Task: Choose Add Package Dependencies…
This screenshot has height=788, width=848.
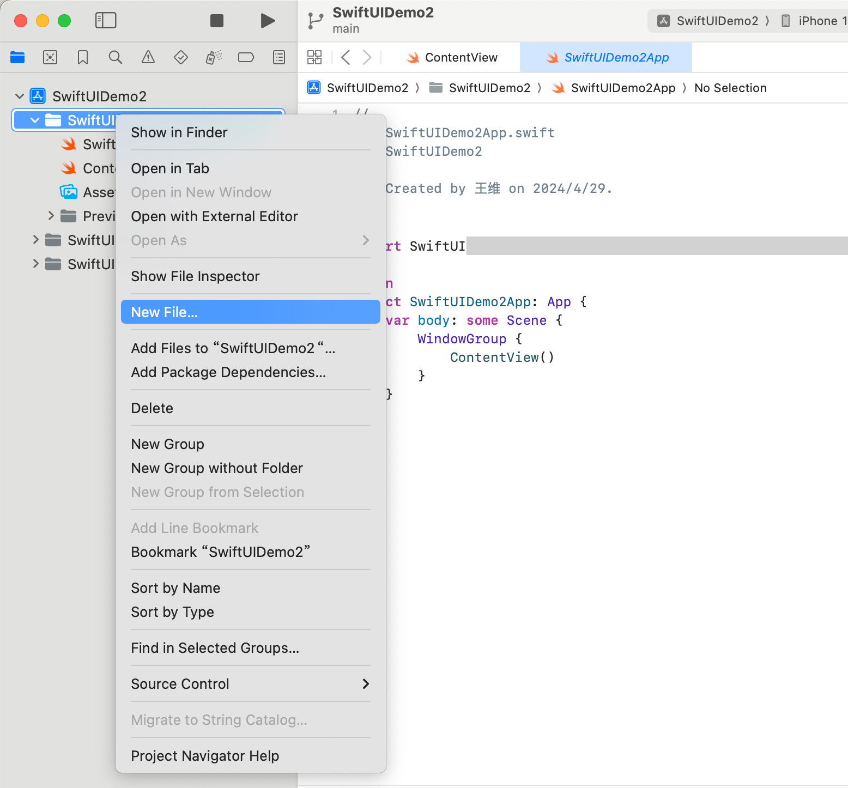Action: pos(251,372)
